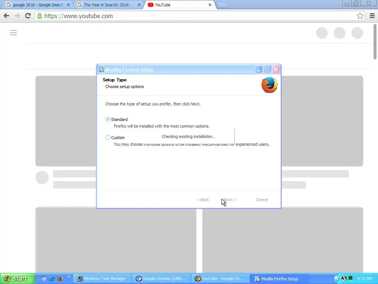Click the 9:19 AM clock
Image resolution: width=378 pixels, height=284 pixels.
364,279
